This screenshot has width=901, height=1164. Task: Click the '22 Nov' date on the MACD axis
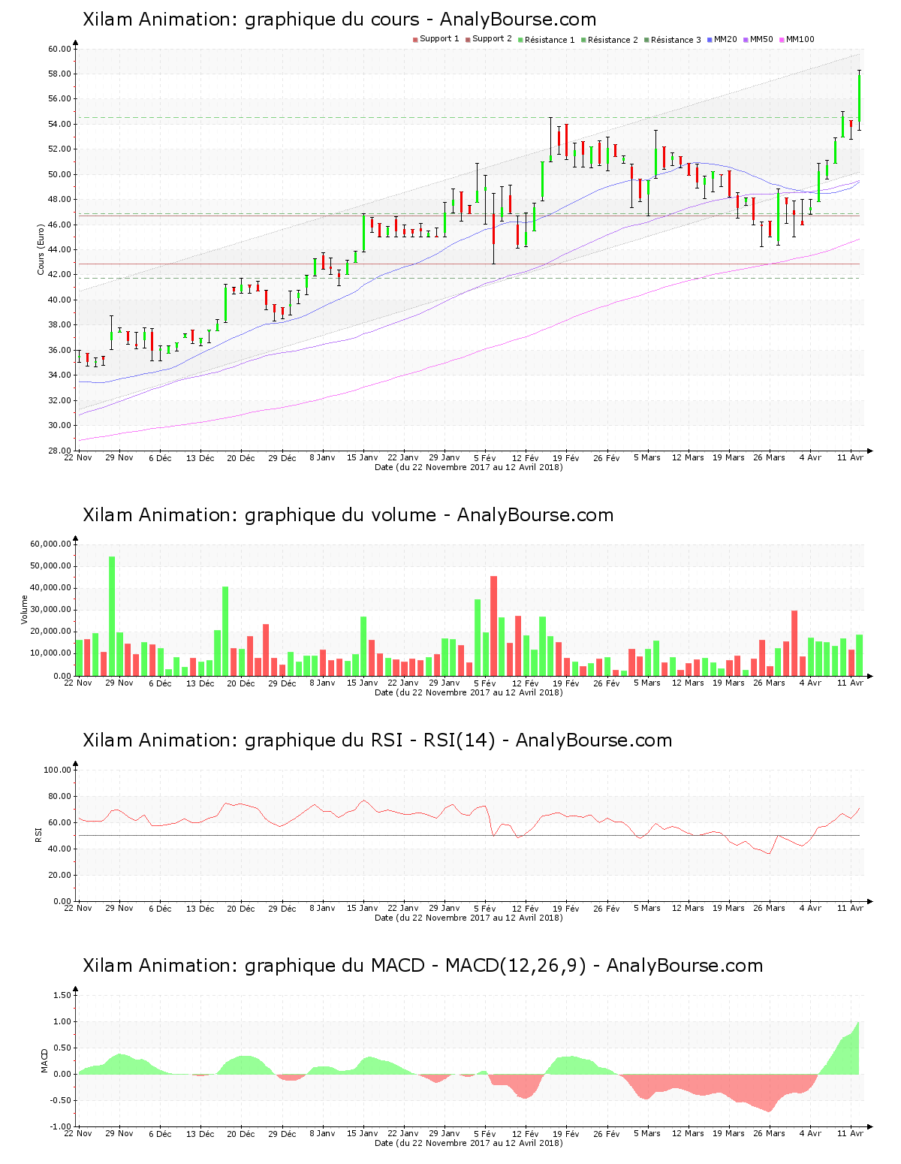[78, 1133]
